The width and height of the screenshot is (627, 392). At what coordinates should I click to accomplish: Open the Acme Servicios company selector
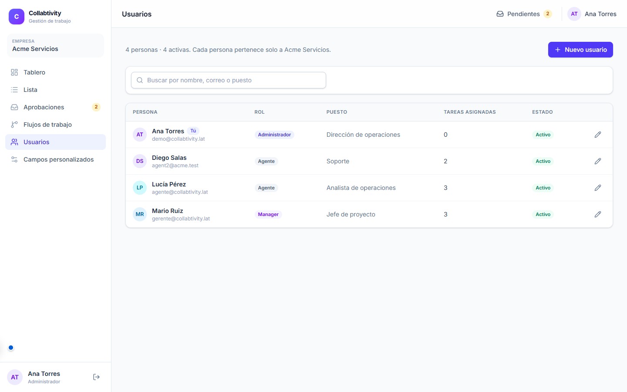pos(55,45)
